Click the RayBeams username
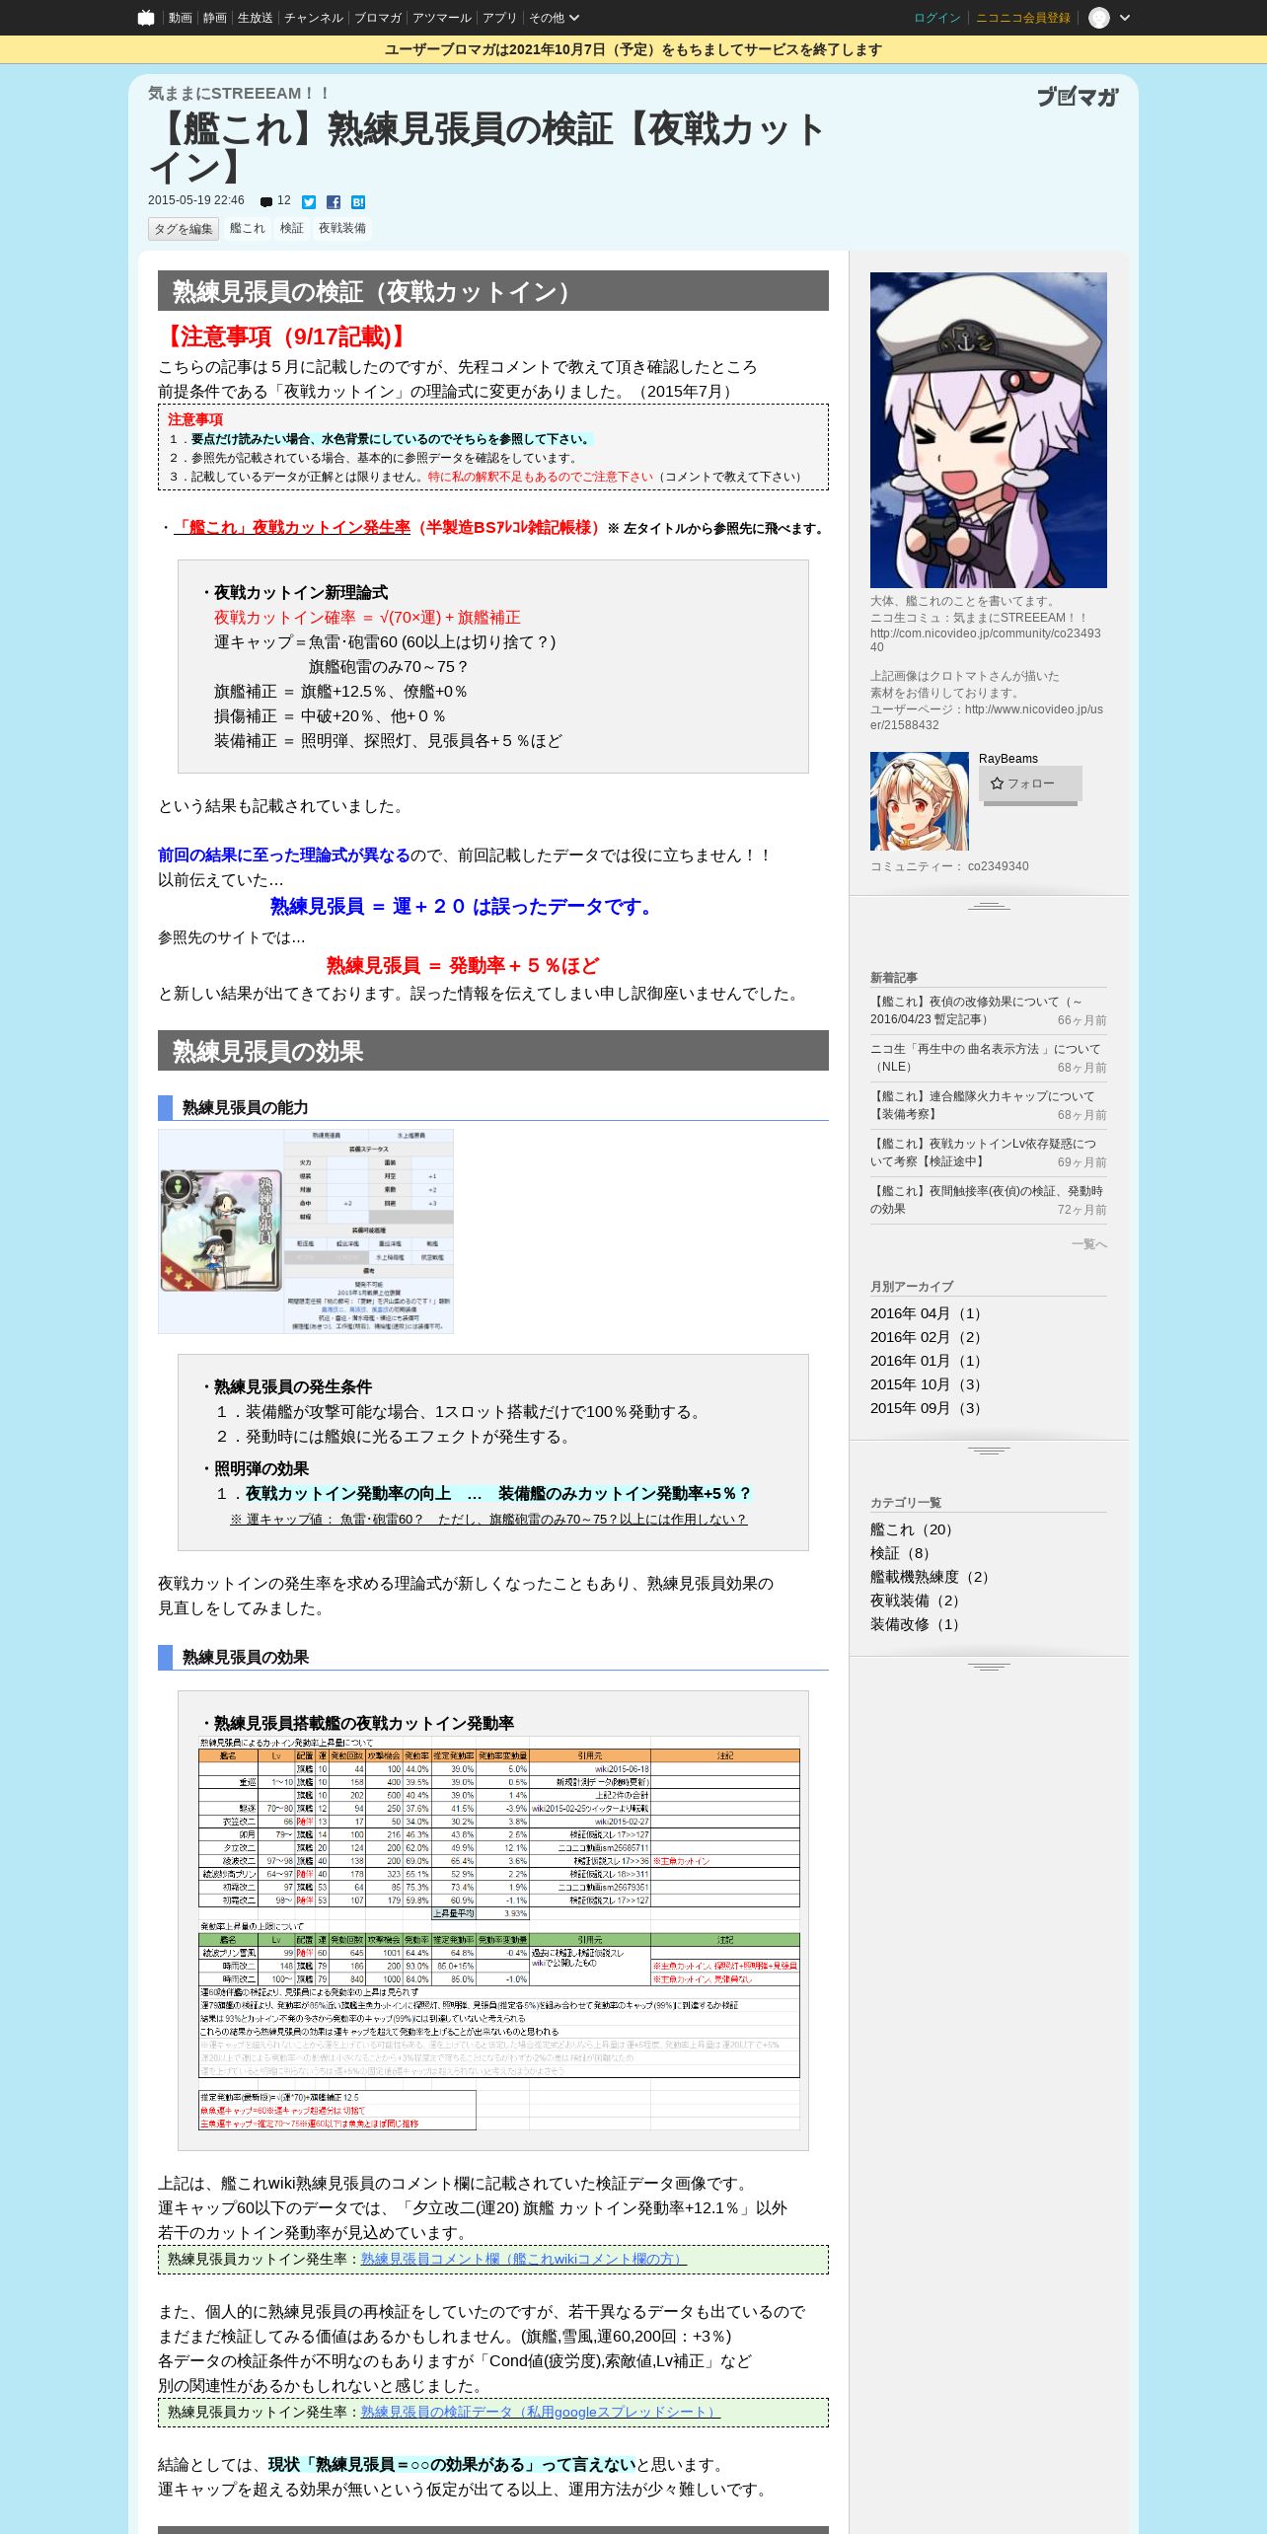Viewport: 1267px width, 2534px height. (1008, 759)
